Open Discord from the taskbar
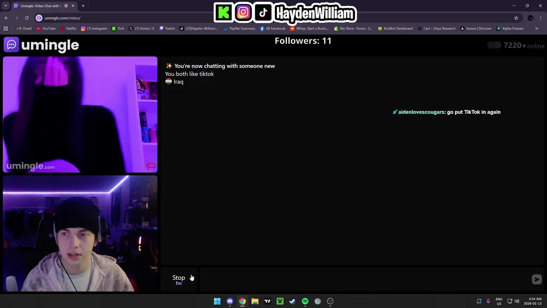Viewport: 547px width, 308px height. pyautogui.click(x=230, y=301)
